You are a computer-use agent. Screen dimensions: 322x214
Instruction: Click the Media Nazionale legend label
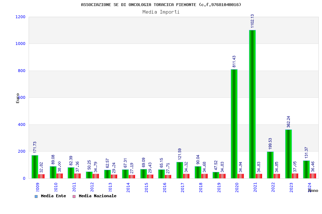(x=98, y=196)
